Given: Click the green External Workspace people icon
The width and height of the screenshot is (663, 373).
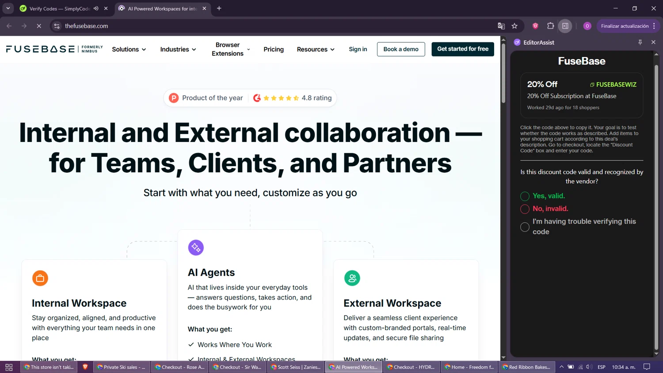Looking at the screenshot, I should (x=352, y=278).
